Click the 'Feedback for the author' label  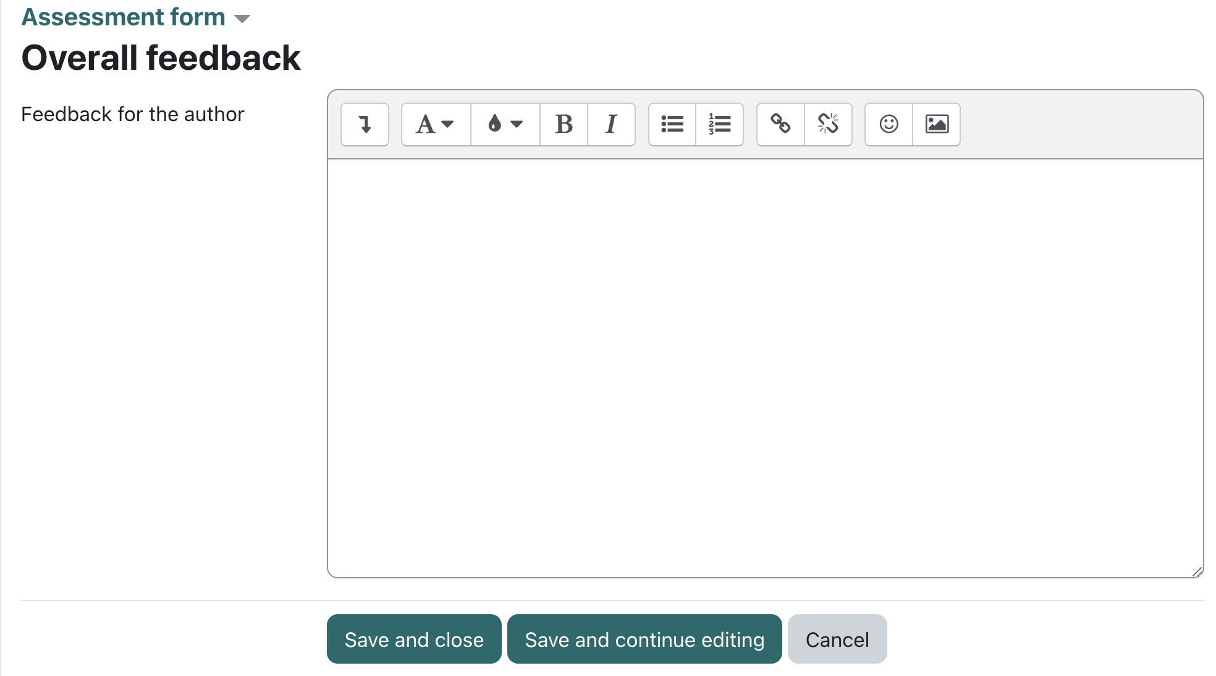point(133,114)
